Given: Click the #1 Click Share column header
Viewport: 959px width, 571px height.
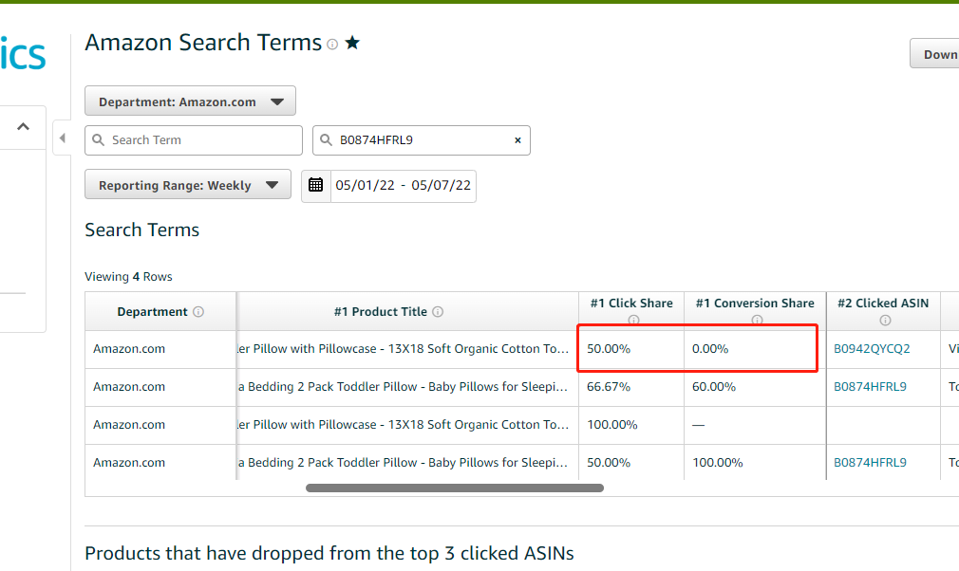Looking at the screenshot, I should coord(631,311).
